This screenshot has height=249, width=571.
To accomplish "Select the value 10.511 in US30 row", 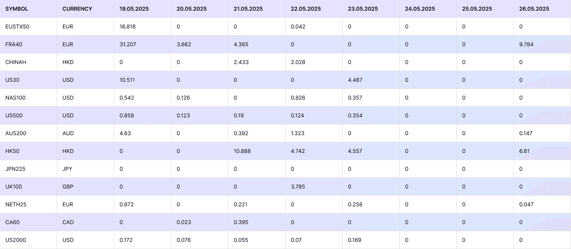I will (127, 80).
